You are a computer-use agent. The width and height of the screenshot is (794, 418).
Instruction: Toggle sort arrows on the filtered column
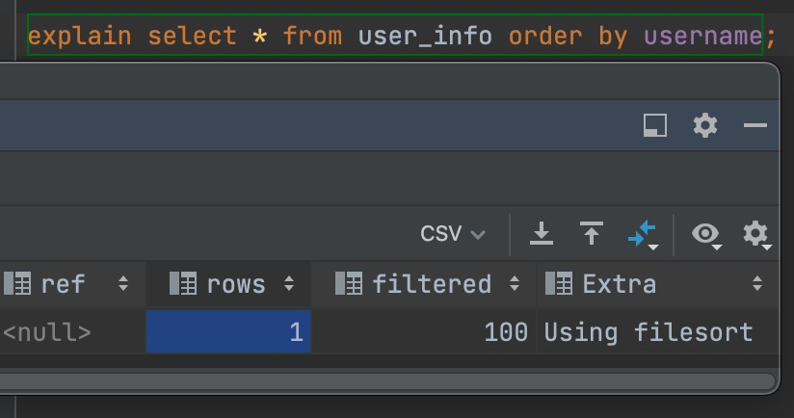click(x=514, y=284)
